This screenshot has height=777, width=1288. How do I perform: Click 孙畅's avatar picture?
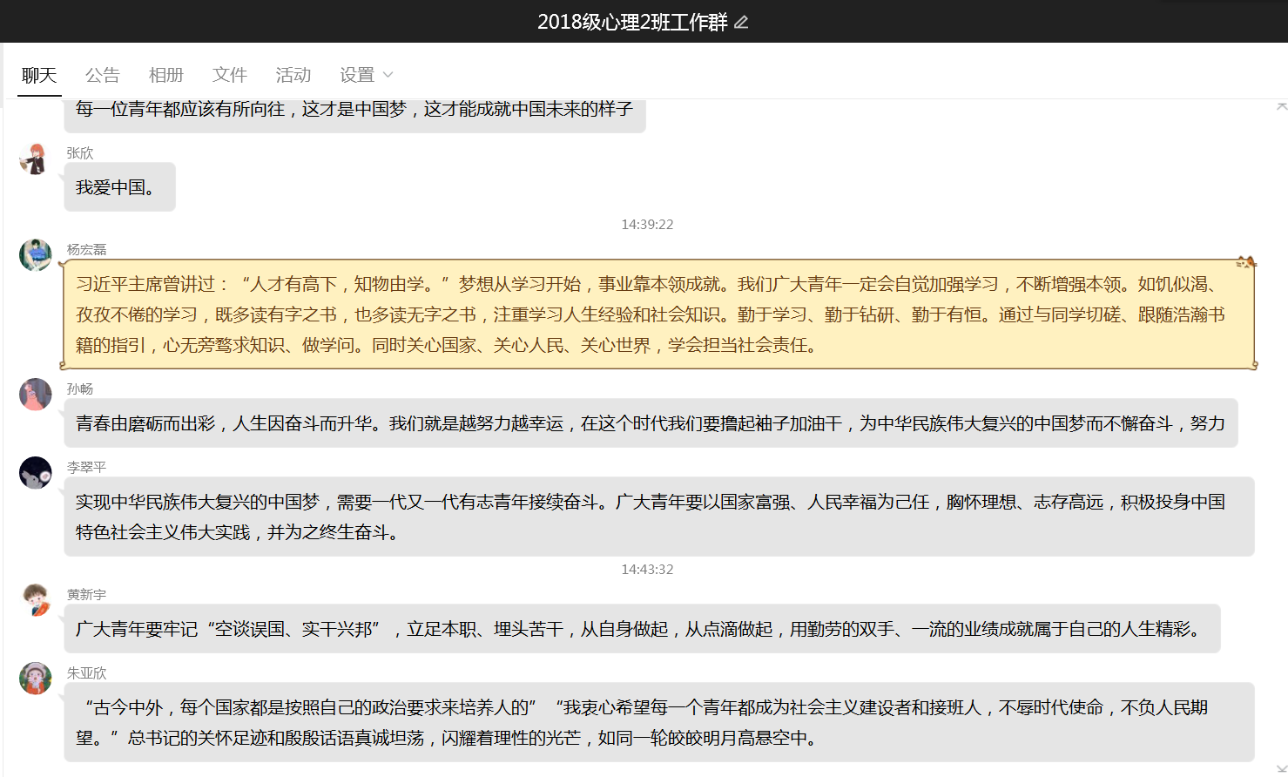click(36, 395)
